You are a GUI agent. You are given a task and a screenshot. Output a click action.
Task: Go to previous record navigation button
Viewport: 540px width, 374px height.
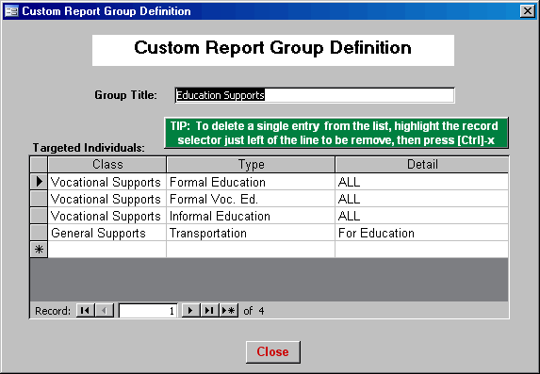[x=105, y=311]
